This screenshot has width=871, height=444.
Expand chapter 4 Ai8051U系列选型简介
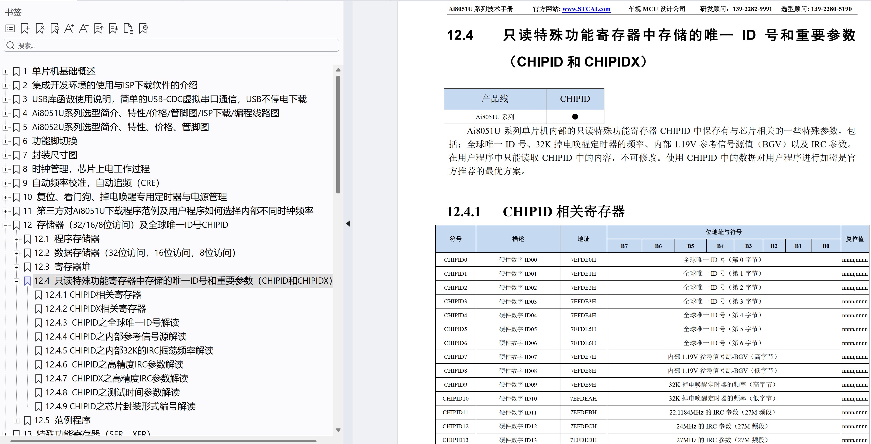[x=5, y=114]
